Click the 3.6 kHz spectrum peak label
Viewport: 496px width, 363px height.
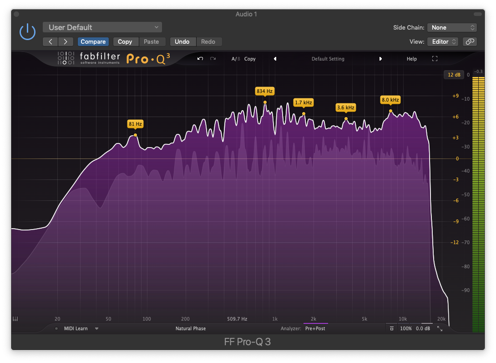tap(345, 107)
